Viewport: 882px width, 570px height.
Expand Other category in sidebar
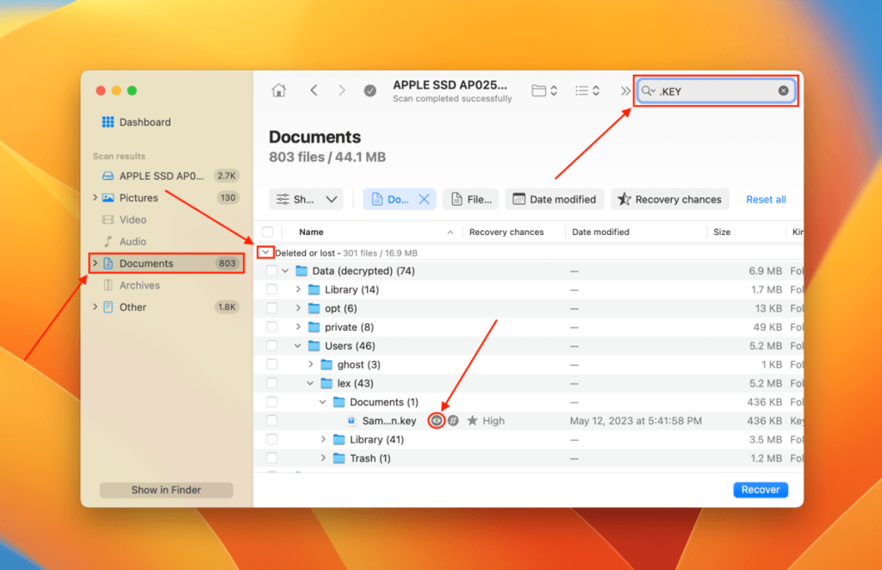tap(95, 307)
